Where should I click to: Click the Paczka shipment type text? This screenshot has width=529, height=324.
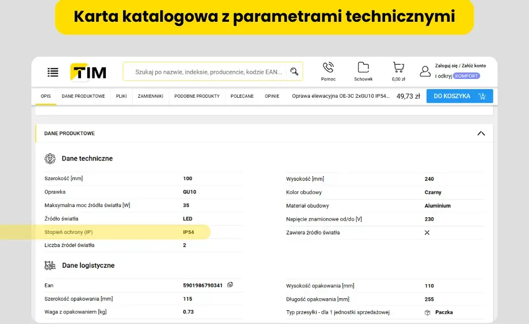point(444,312)
